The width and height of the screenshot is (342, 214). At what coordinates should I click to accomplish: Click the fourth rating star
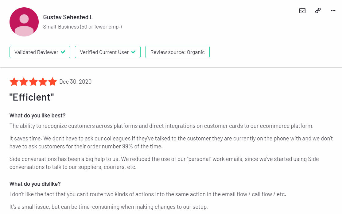[43, 82]
